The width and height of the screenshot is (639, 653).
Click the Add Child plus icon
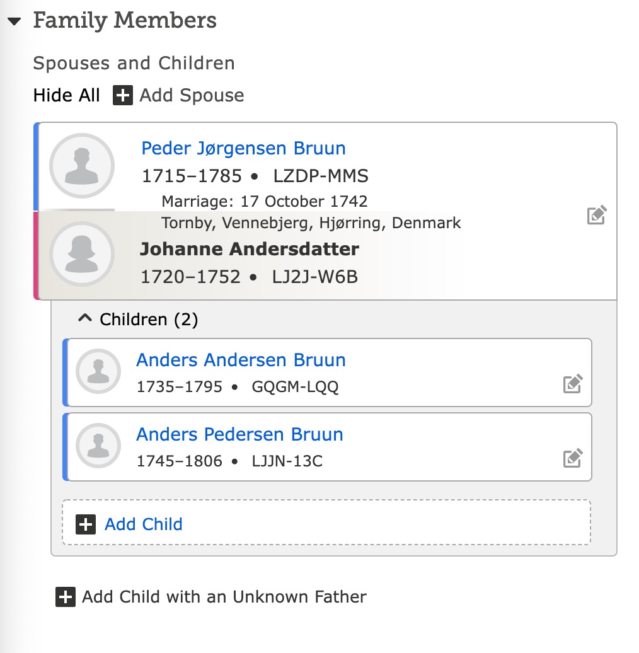point(86,524)
